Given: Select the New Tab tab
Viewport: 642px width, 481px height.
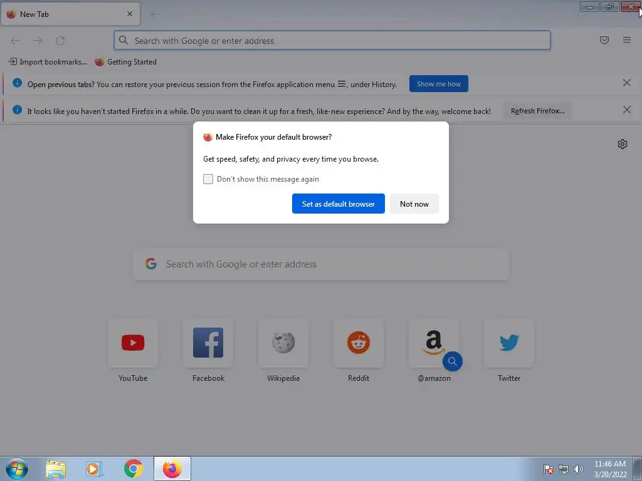Looking at the screenshot, I should pos(70,14).
